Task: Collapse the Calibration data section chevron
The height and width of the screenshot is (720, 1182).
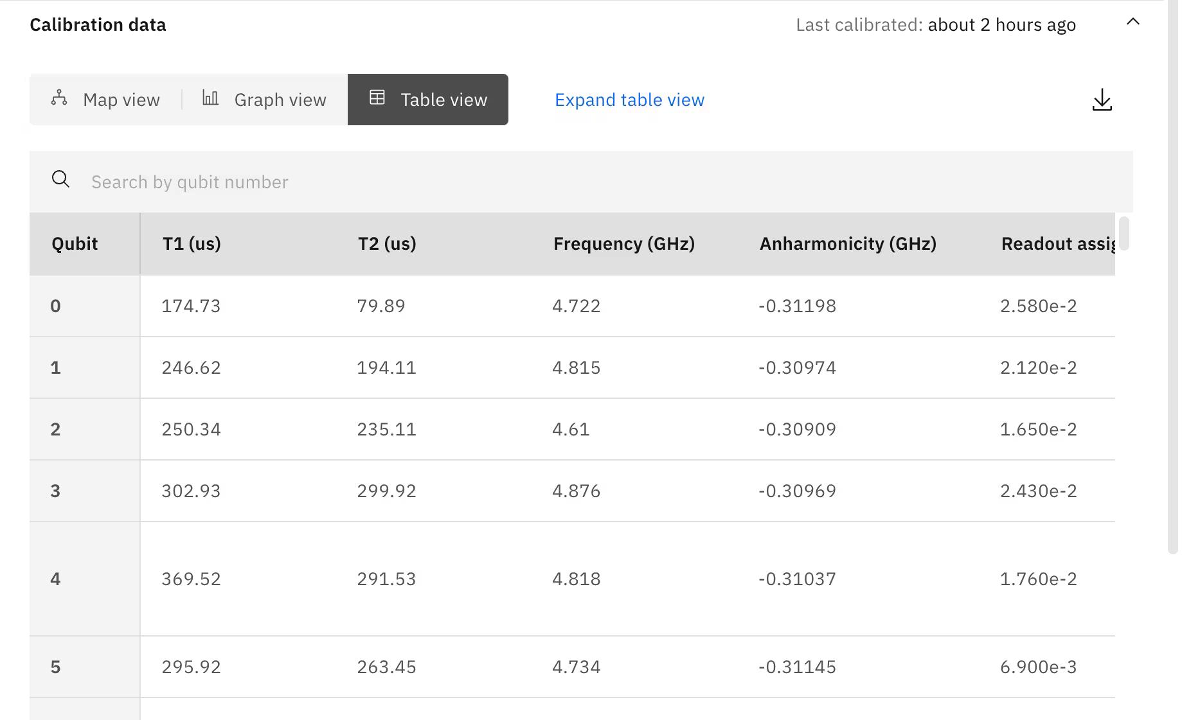Action: [1133, 22]
